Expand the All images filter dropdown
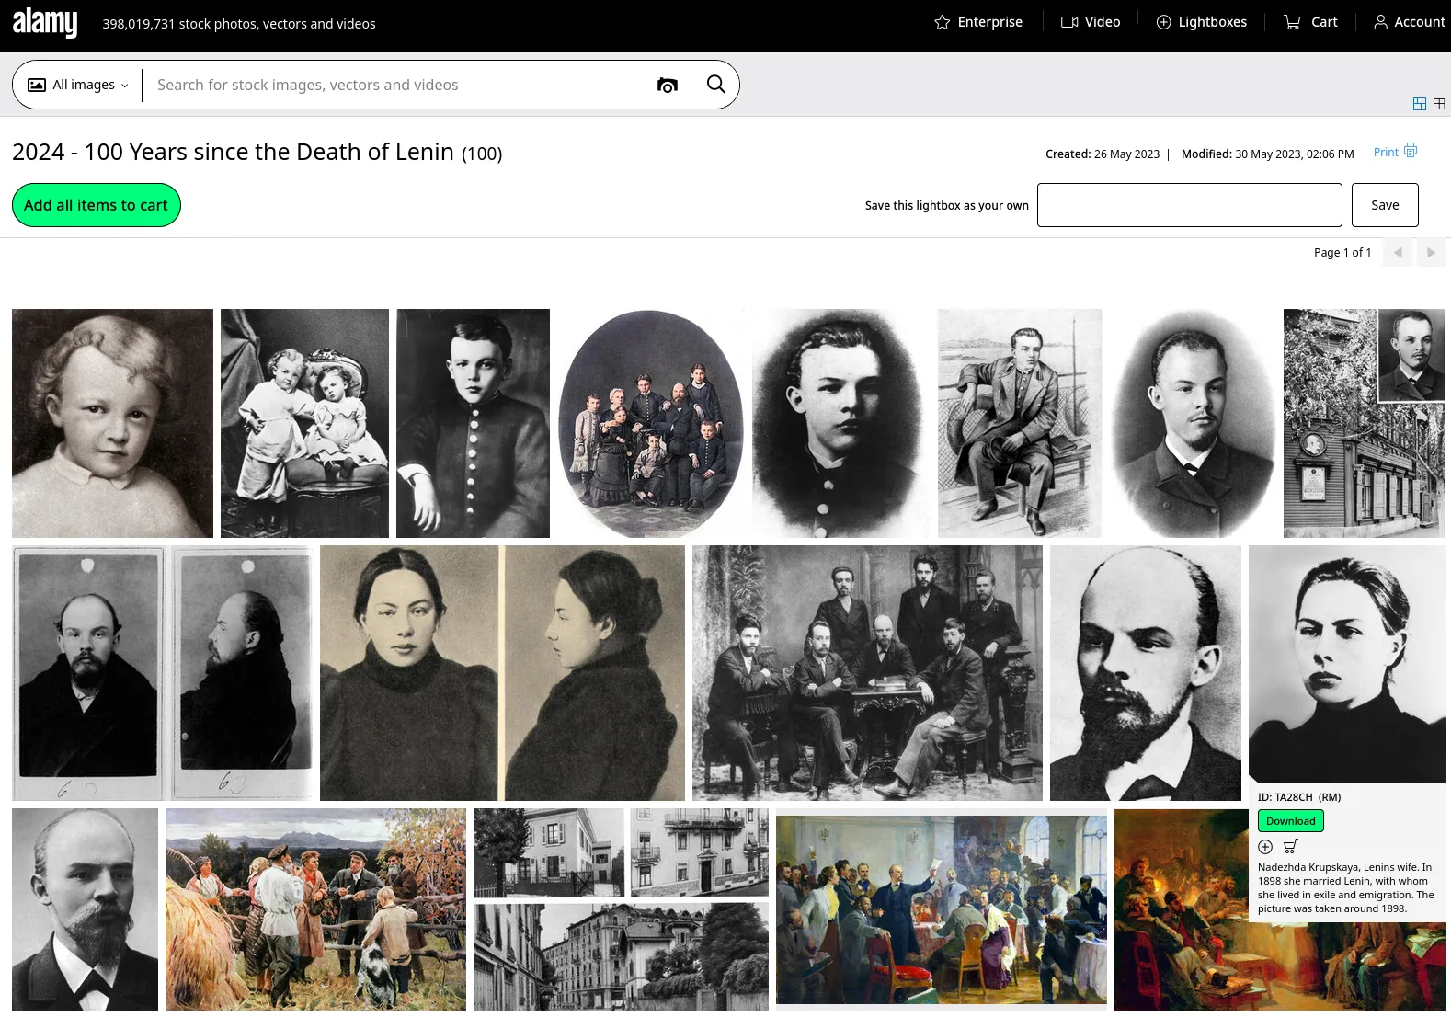The width and height of the screenshot is (1451, 1017). pos(78,85)
